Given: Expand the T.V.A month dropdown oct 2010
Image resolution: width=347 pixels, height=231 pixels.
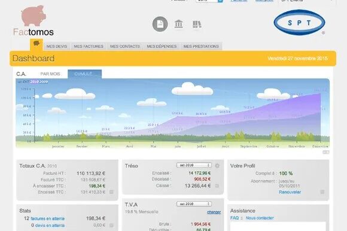Looking at the screenshot, I should pyautogui.click(x=194, y=204).
